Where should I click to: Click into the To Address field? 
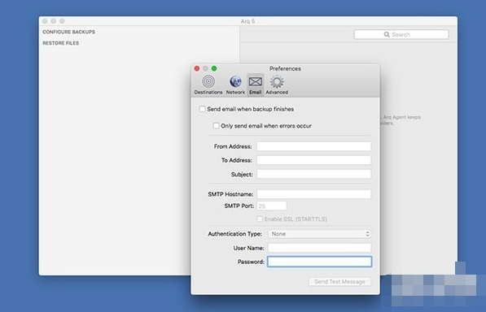pos(313,160)
